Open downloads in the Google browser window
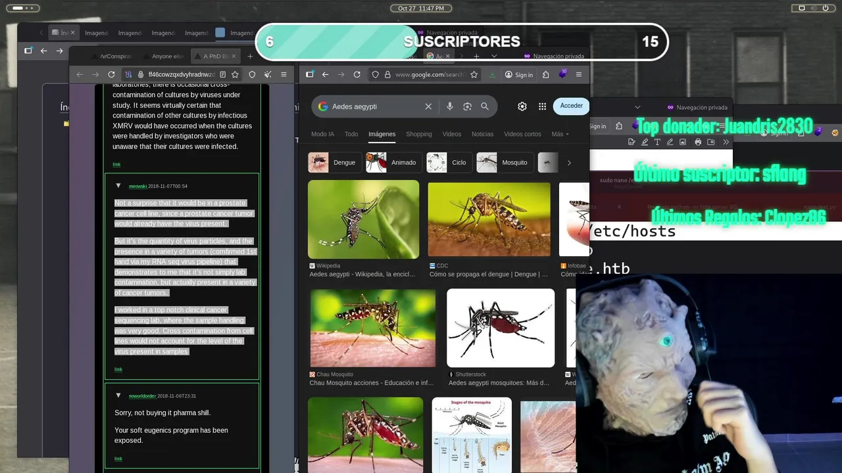842x473 pixels. pyautogui.click(x=492, y=75)
